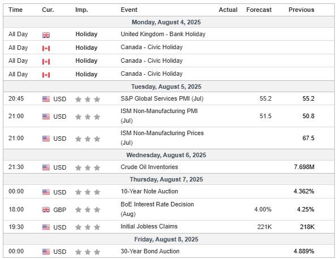Click the US flag for S&P Global Services PMI
The height and width of the screenshot is (259, 336).
coord(46,99)
